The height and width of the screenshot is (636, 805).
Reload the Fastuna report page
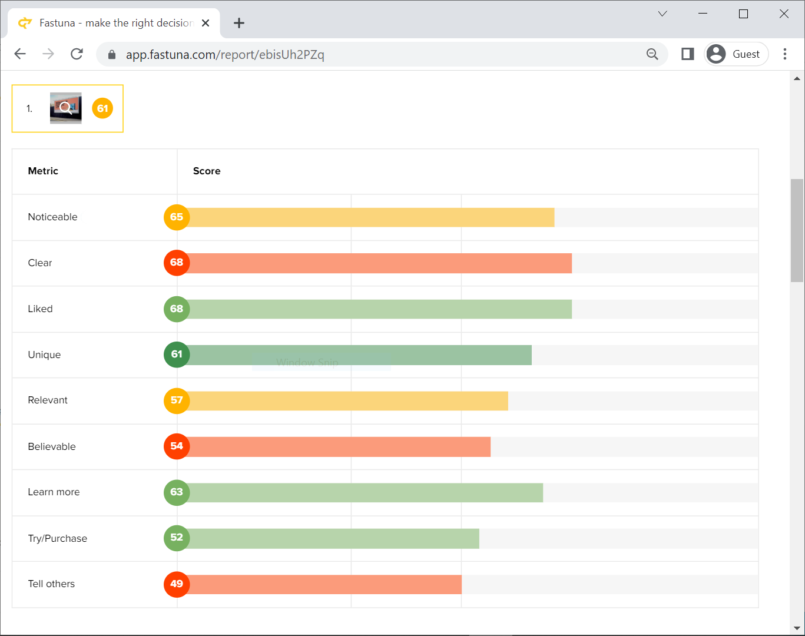(77, 54)
